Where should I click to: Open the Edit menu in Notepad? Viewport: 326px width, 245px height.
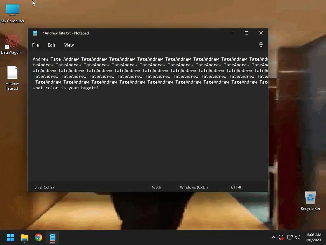click(51, 45)
